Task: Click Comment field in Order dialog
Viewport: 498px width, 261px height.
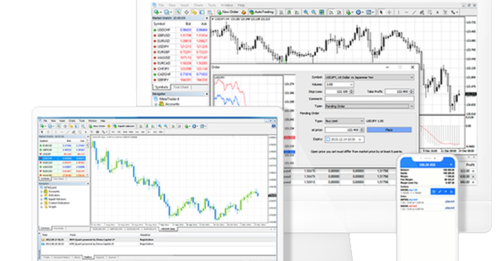Action: click(x=369, y=99)
